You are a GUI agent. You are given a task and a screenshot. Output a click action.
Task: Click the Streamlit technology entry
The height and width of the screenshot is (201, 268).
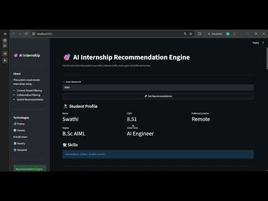tap(20, 150)
